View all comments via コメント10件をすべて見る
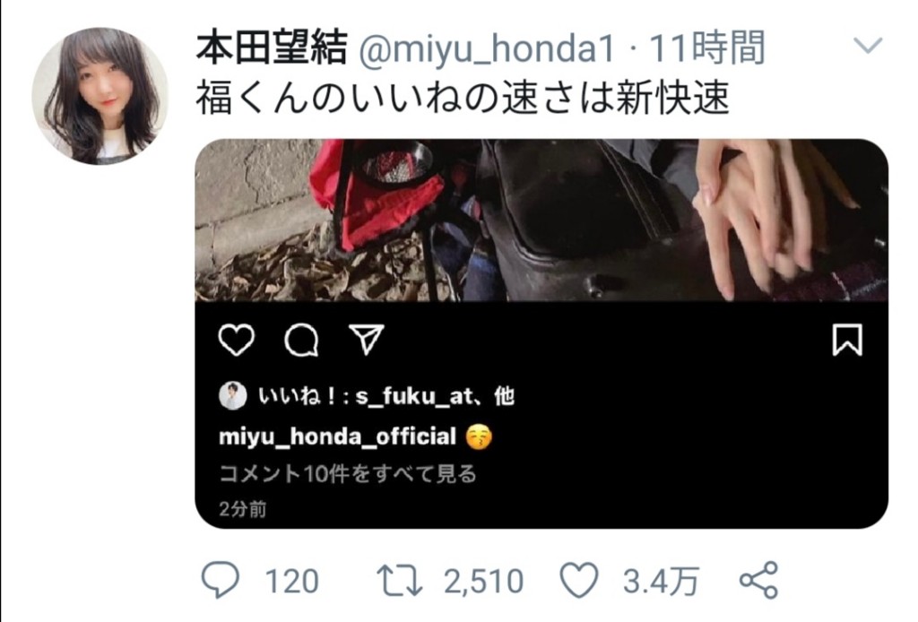The image size is (918, 622). [348, 473]
